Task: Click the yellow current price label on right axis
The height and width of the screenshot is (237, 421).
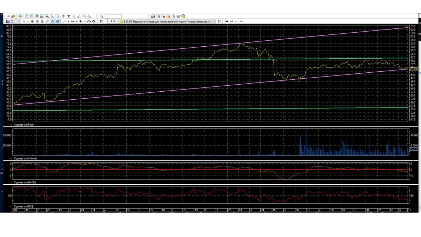Action: pyautogui.click(x=415, y=70)
